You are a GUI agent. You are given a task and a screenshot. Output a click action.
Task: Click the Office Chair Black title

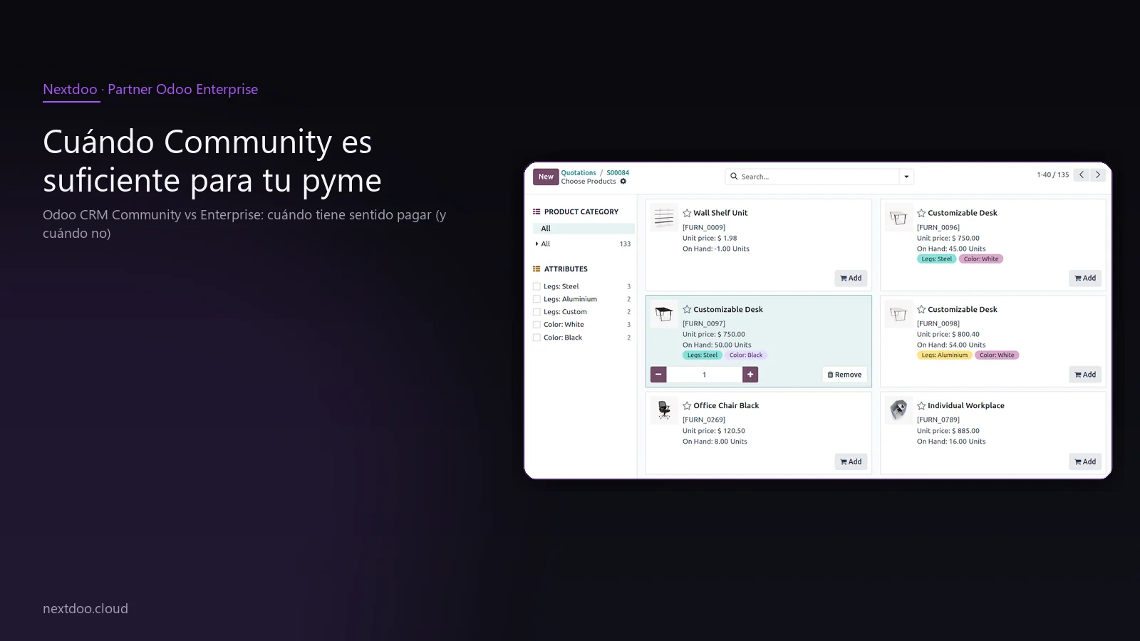point(726,405)
